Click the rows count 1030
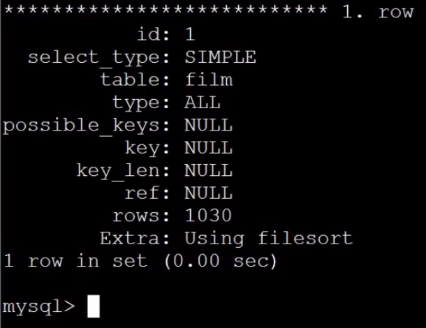 208,216
